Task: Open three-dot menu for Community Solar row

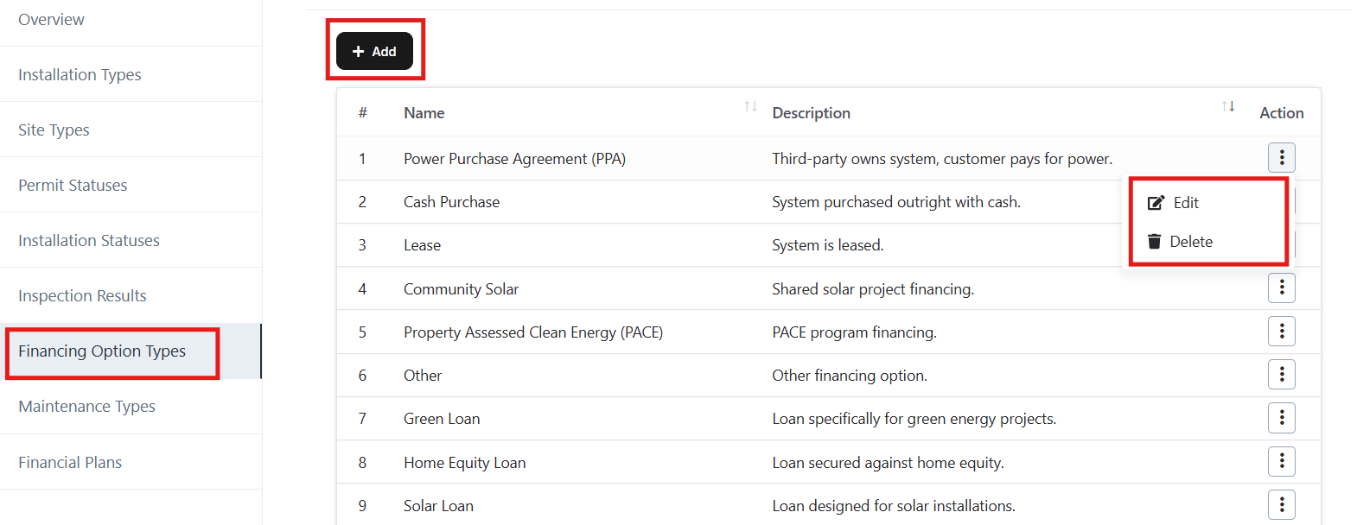Action: [1281, 288]
